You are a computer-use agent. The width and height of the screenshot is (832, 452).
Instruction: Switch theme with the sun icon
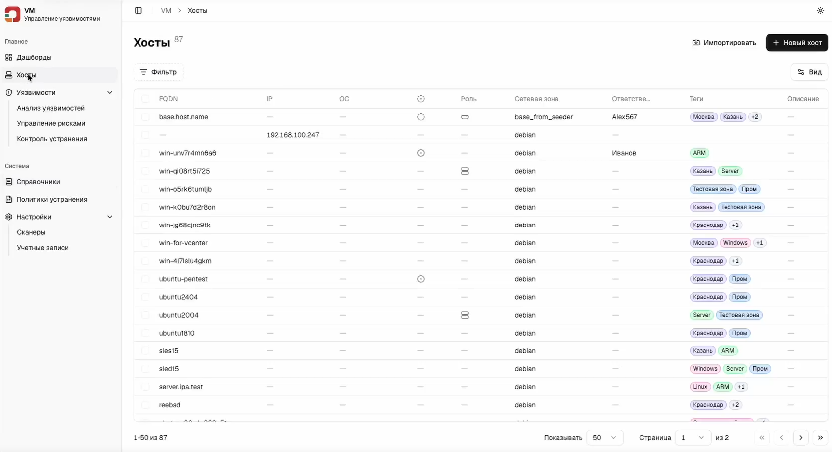[x=820, y=10]
